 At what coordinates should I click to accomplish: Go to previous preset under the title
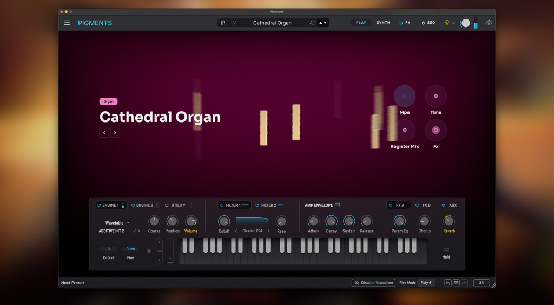click(104, 133)
